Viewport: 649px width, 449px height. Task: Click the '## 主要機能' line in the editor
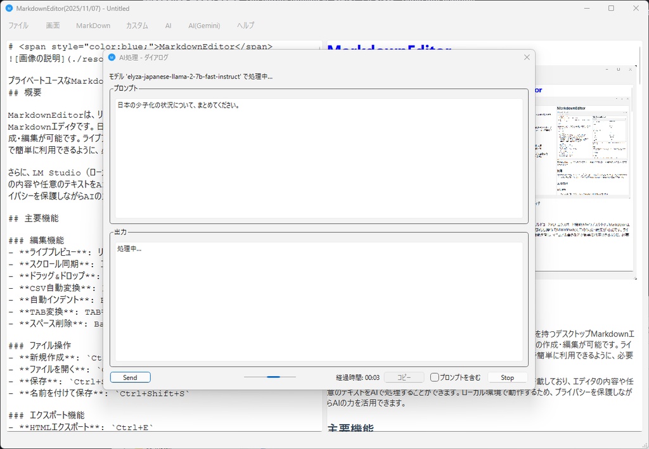33,218
